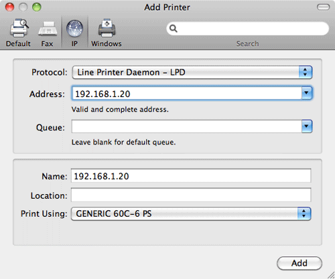Click the empty Location field

tap(191, 195)
